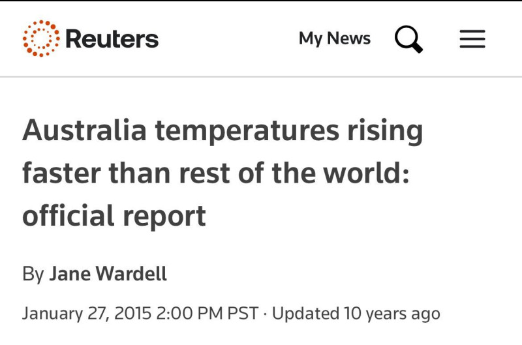Click the surname 'Wardell' in the byline
Screen dimensions: 522x345
click(131, 274)
